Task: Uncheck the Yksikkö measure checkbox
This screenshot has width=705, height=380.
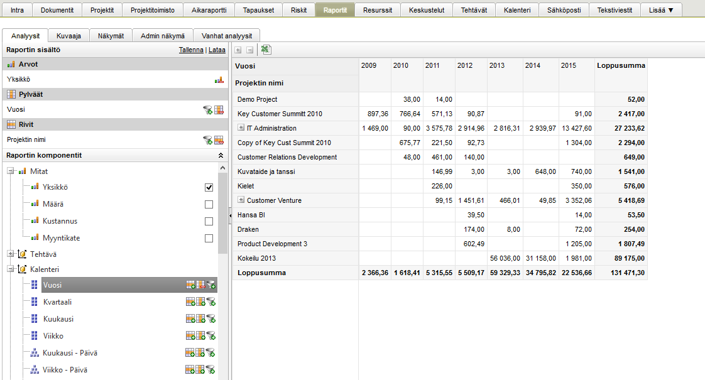Action: [209, 188]
